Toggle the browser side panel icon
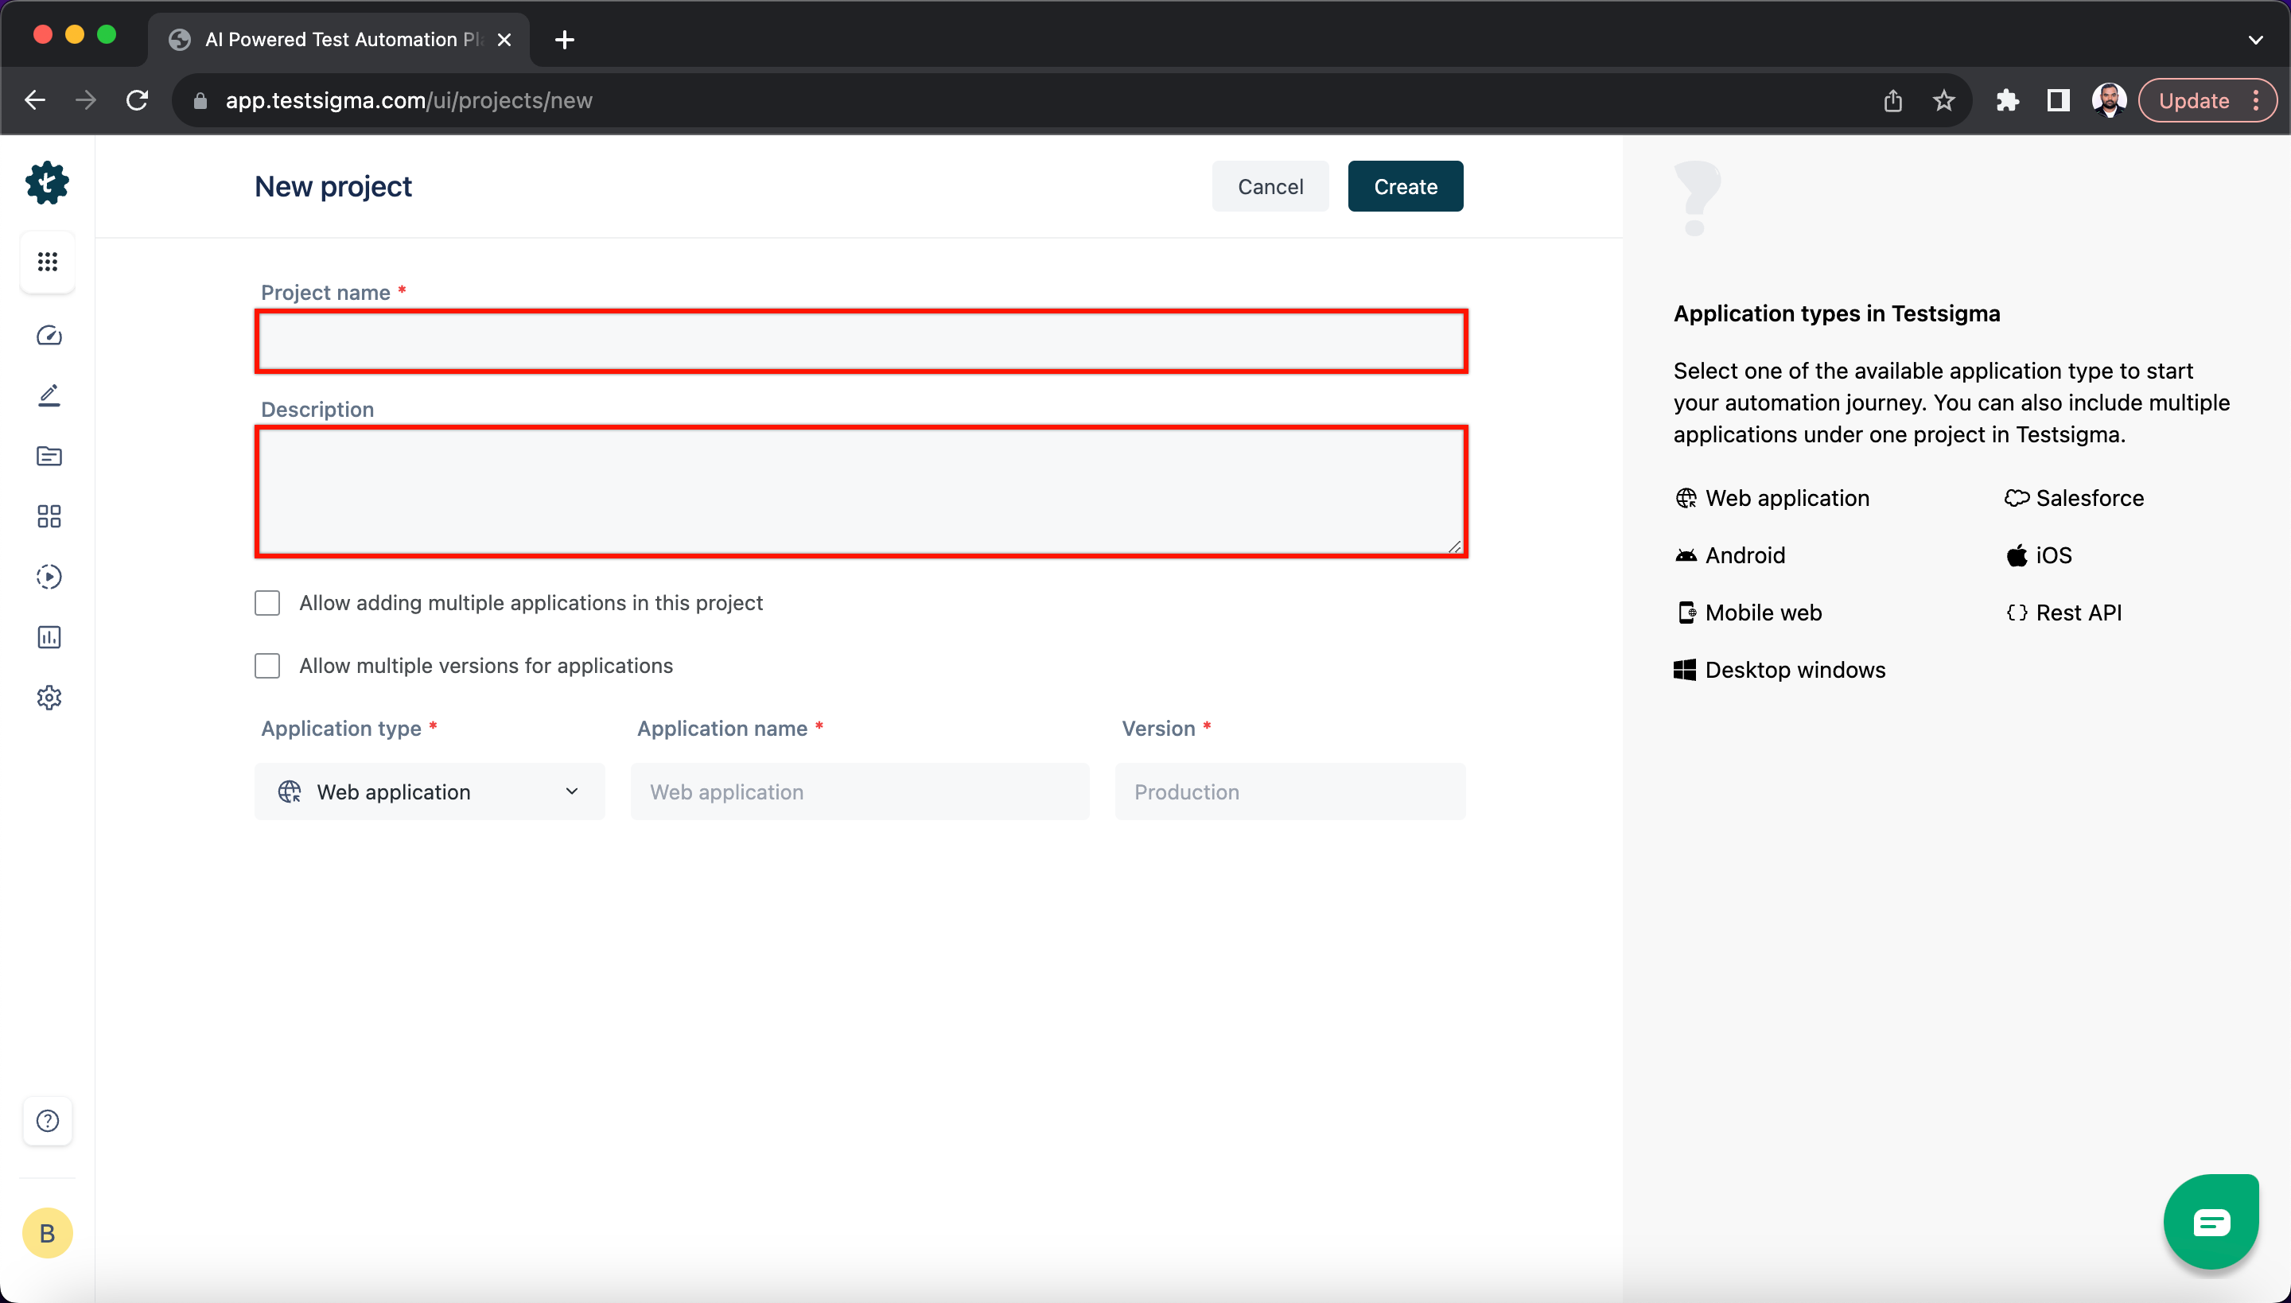2291x1303 pixels. pos(2059,100)
